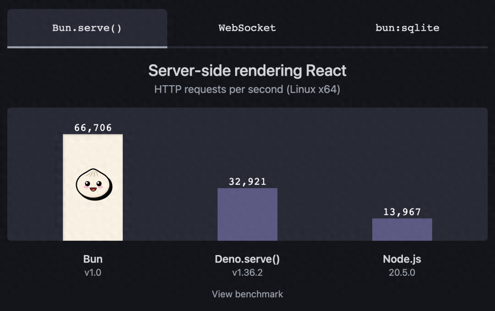The width and height of the screenshot is (495, 311).
Task: Click the 66,706 value label
Action: pos(93,128)
